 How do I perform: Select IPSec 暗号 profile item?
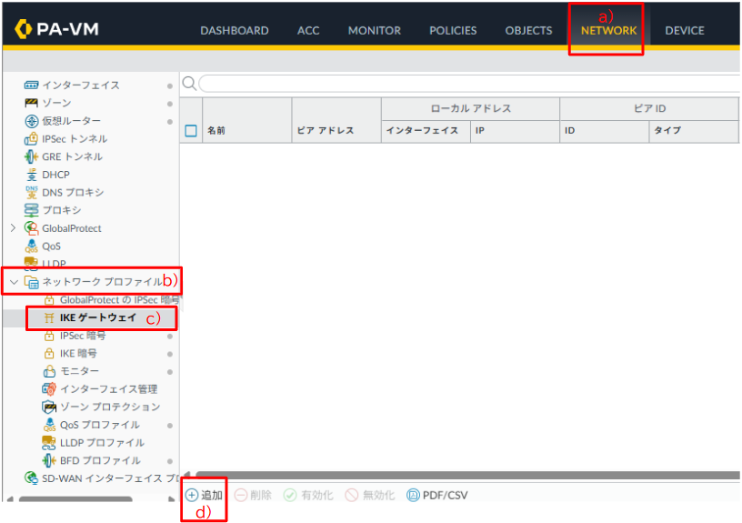(x=83, y=336)
